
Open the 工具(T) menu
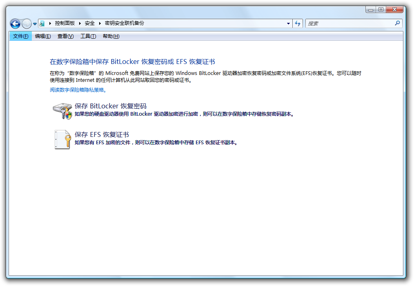(88, 36)
